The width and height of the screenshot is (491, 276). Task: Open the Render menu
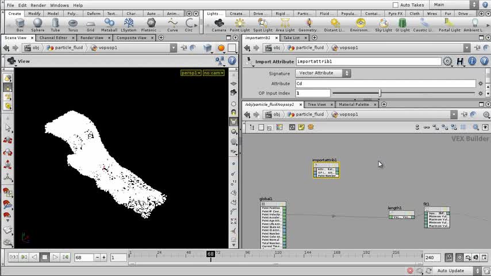point(38,5)
